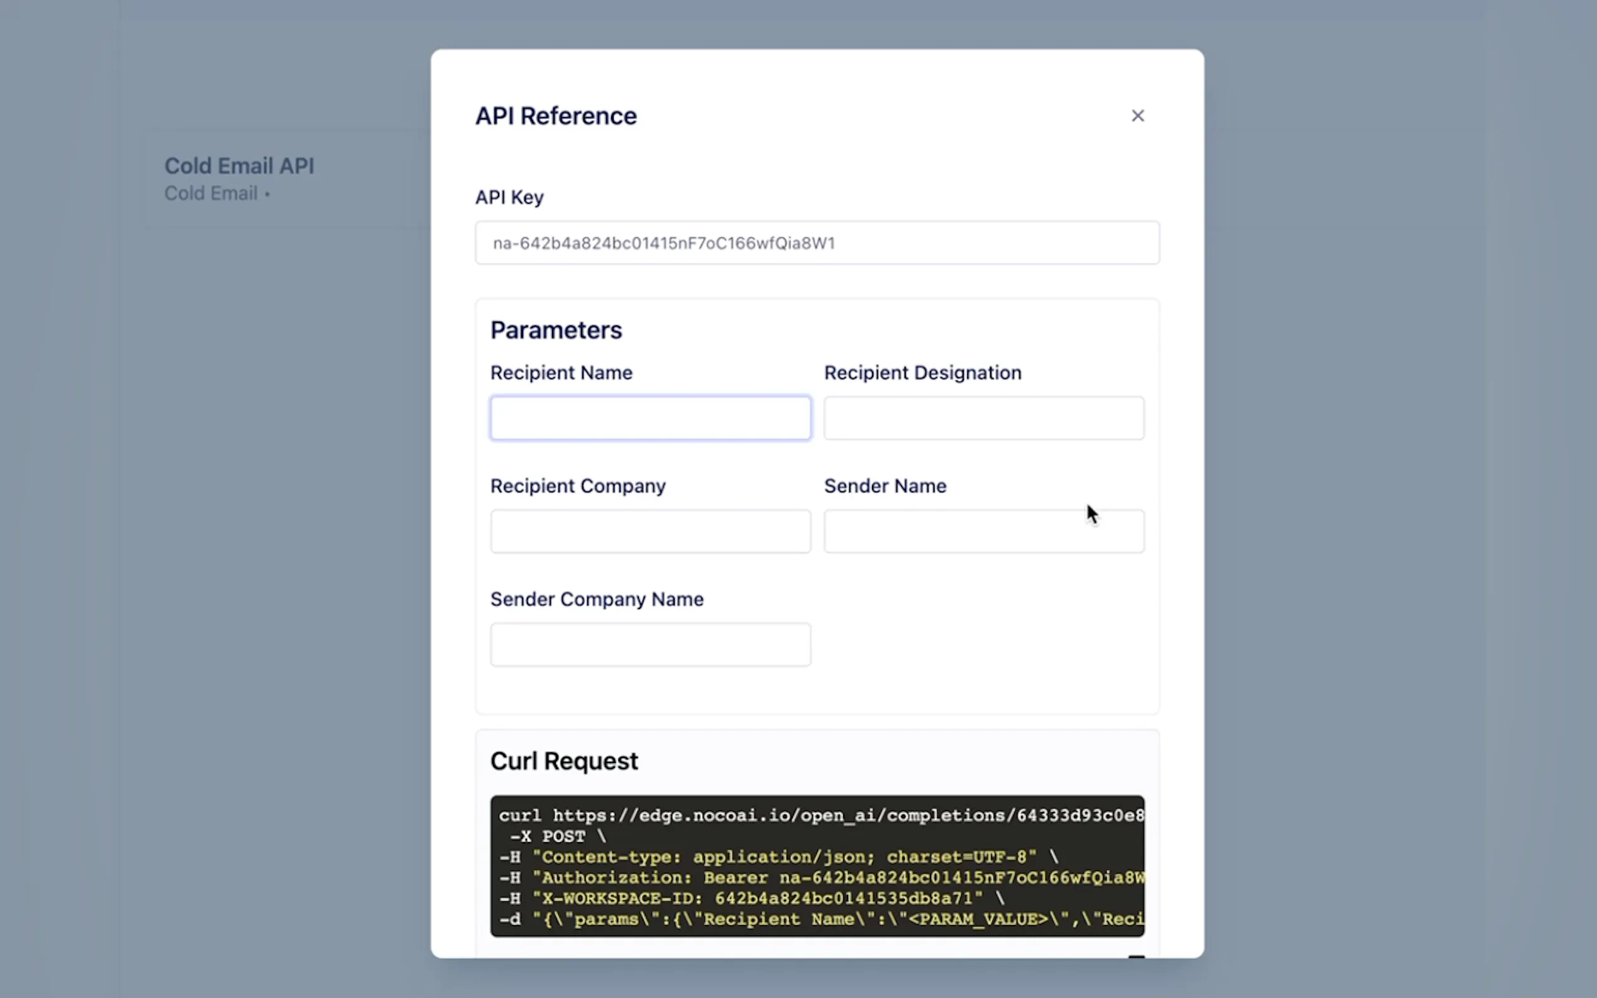Click the API Key value field

coord(817,243)
